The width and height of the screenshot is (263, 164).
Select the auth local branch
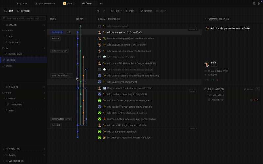pyautogui.click(x=23, y=36)
